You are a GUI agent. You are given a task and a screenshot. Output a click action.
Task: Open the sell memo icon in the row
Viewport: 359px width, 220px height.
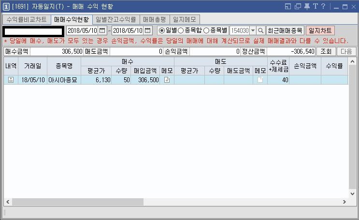click(260, 80)
